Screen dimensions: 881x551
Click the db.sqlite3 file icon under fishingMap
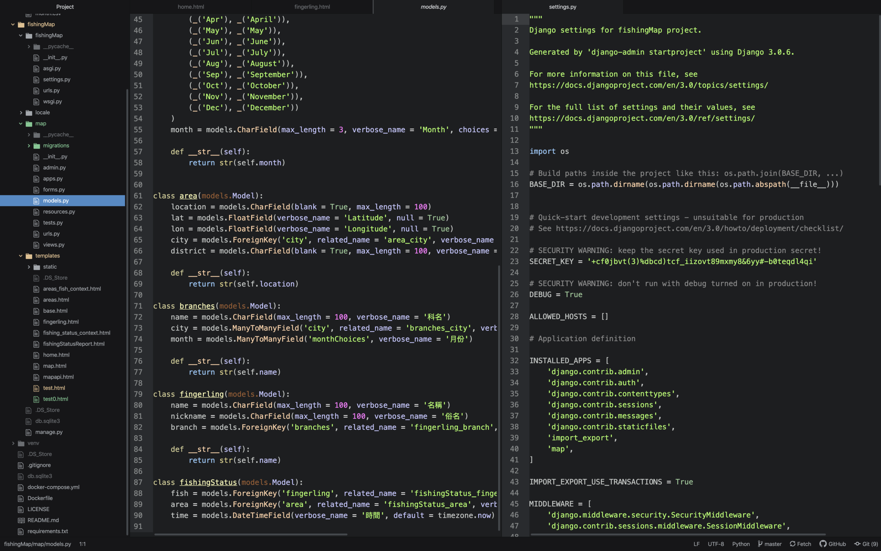[x=29, y=421]
